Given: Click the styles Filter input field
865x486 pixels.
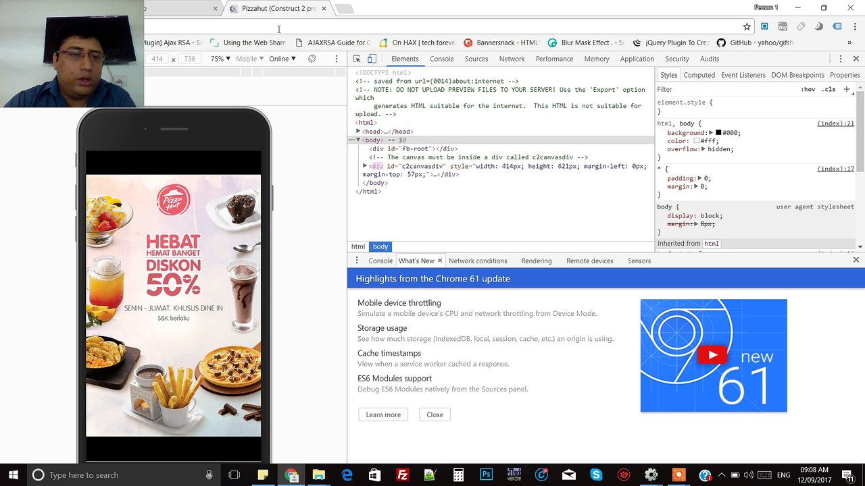Looking at the screenshot, I should click(x=726, y=89).
